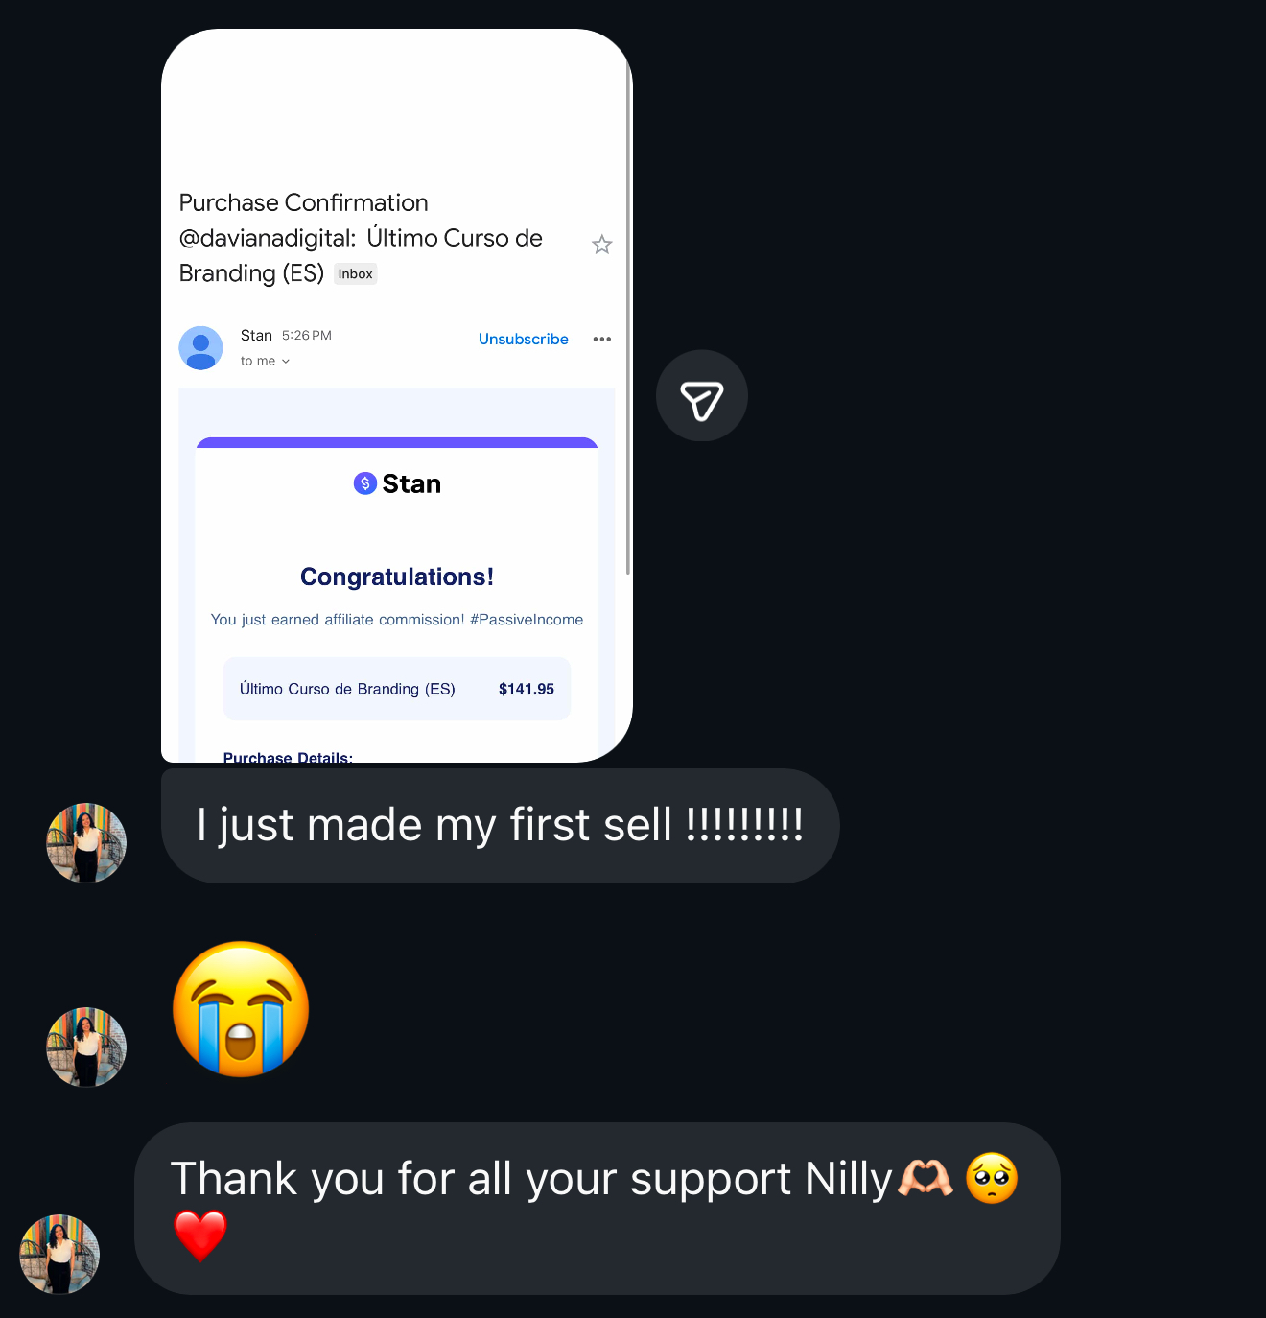Screen dimensions: 1266x1318
Task: Click the Stan dollar-sign logo
Action: click(364, 483)
